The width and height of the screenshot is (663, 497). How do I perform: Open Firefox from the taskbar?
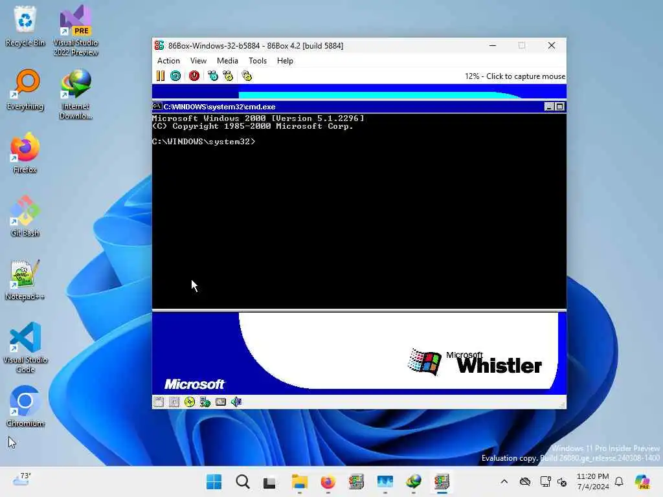pos(328,481)
